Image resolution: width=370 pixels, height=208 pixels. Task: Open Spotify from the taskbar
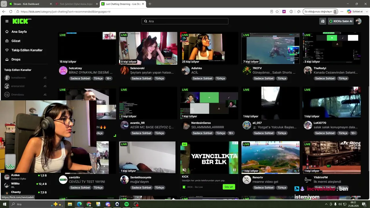(x=127, y=204)
